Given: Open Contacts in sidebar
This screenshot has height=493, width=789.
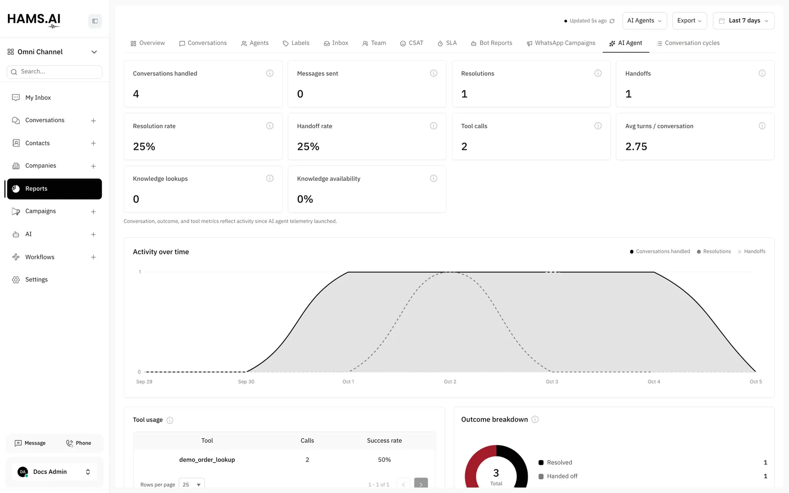Looking at the screenshot, I should tap(37, 143).
